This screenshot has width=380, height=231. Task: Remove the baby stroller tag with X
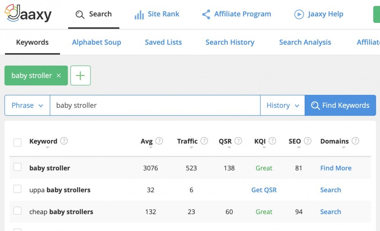(59, 76)
